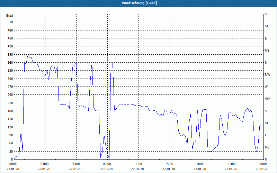Pick the 12:00 time axis label
This screenshot has width=277, height=173.
[x=137, y=164]
